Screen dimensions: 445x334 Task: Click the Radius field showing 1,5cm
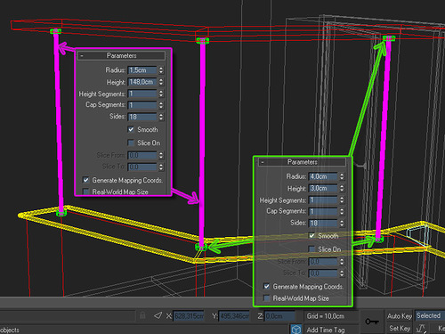[142, 70]
